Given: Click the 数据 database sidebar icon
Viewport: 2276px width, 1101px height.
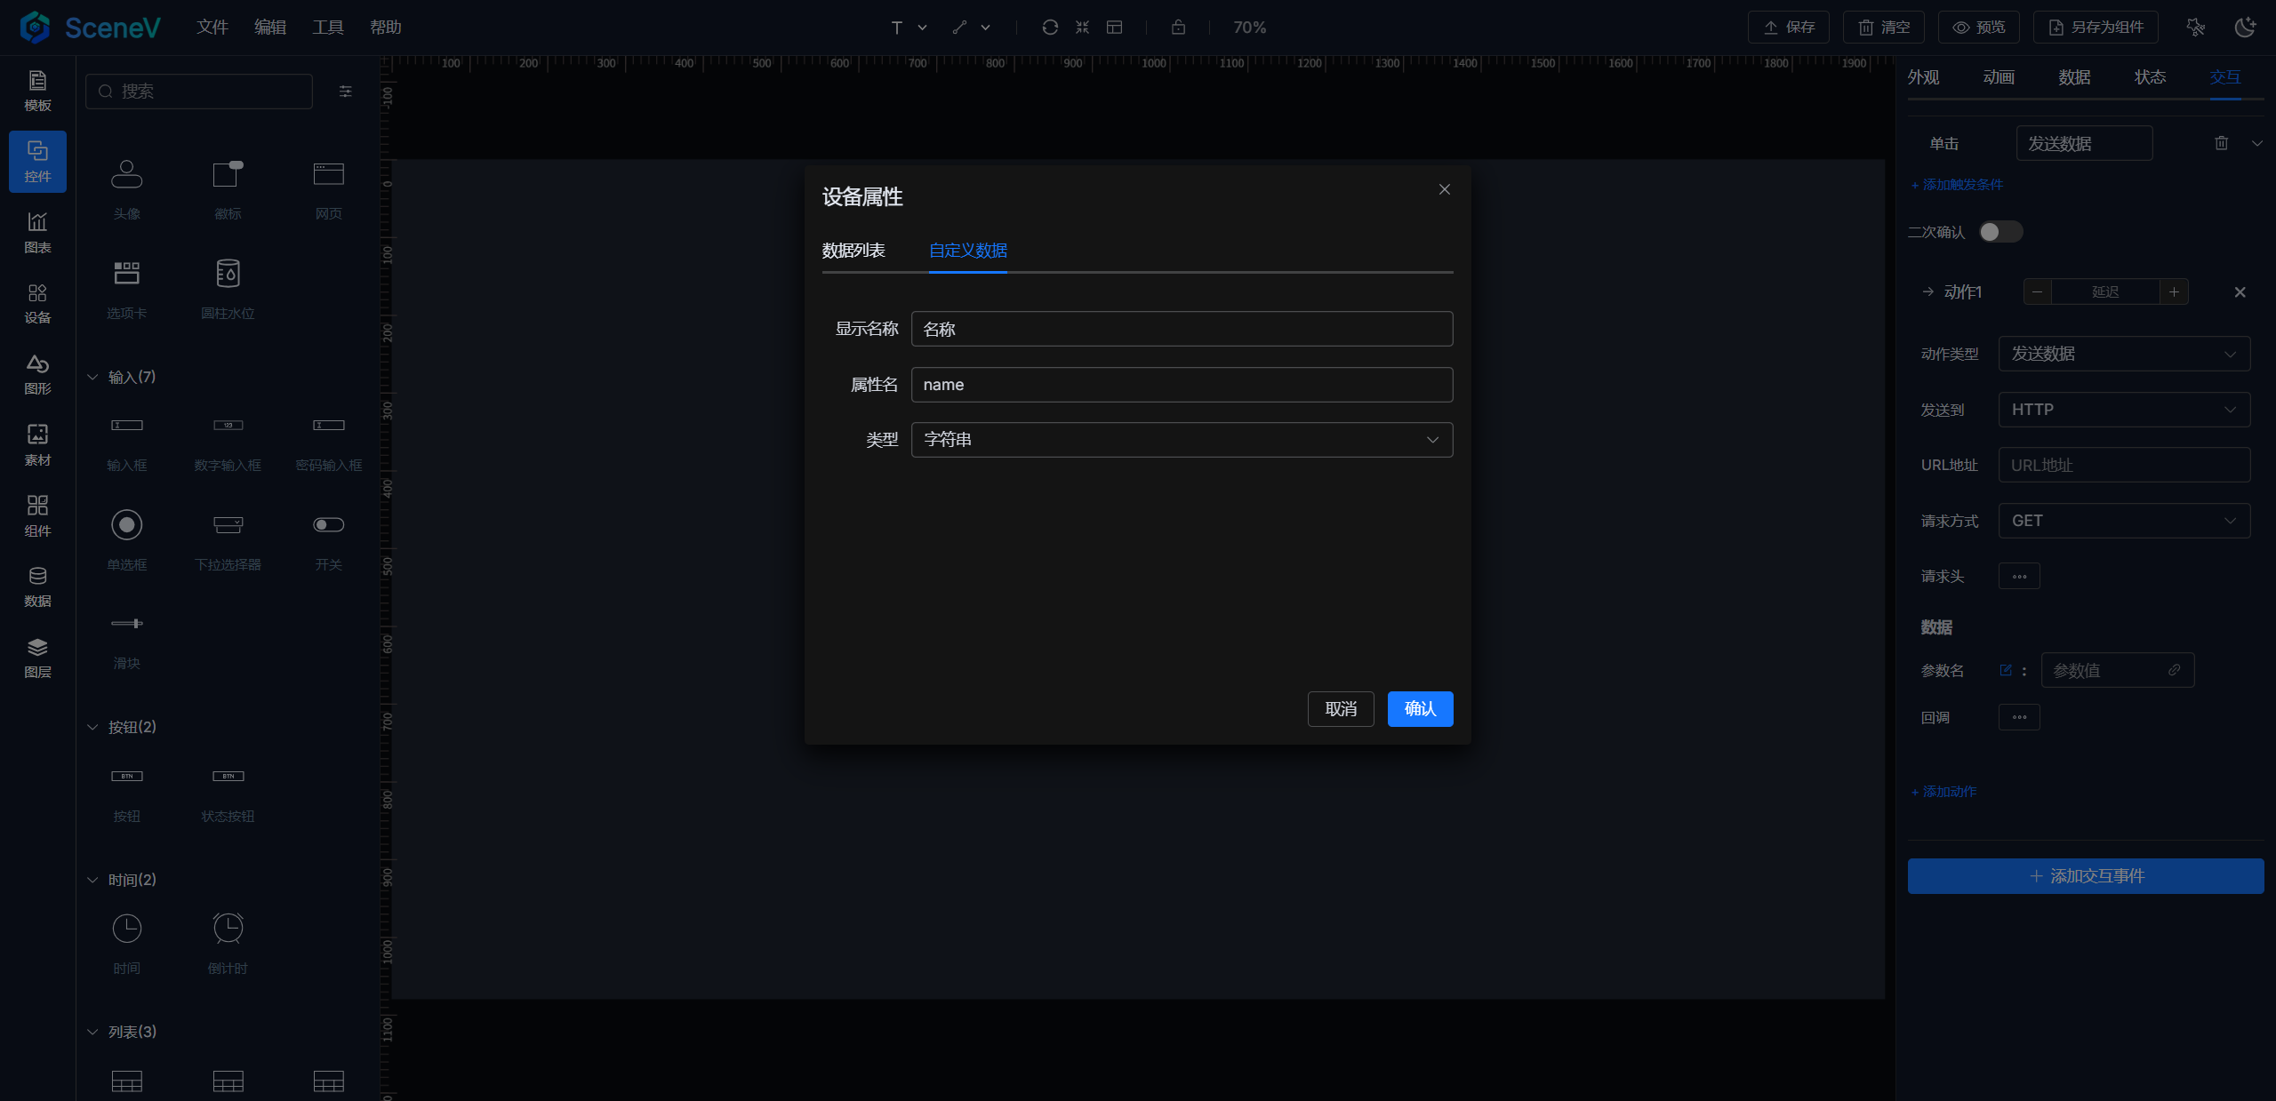Looking at the screenshot, I should click(37, 586).
